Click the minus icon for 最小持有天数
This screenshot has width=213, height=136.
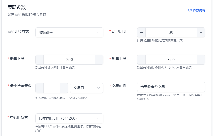[x=40, y=88]
